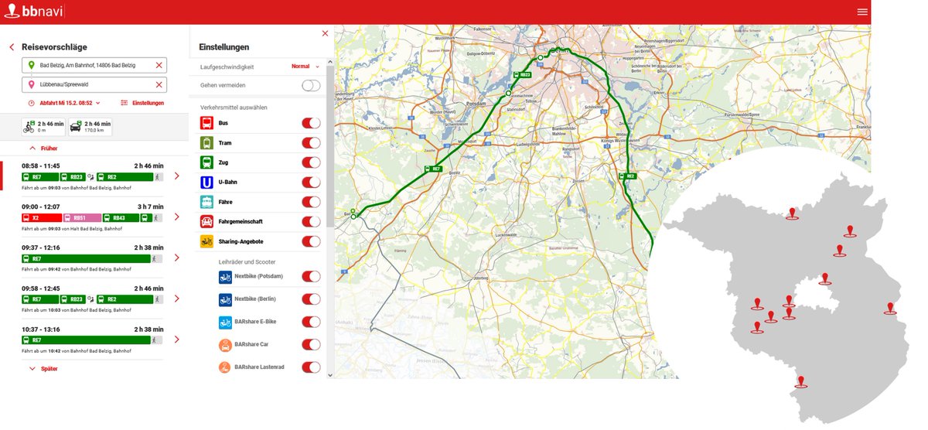Click the BARshare Car icon
This screenshot has height=430, width=928.
pos(225,344)
